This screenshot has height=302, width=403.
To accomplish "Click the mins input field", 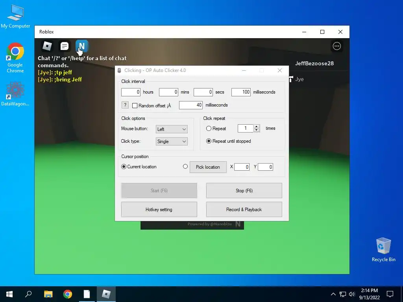I will [x=168, y=92].
